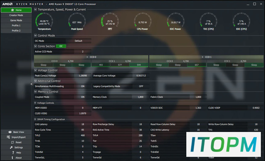Click the Import/Export icon
Viewport: 265px width, 161px height.
[x=8, y=137]
